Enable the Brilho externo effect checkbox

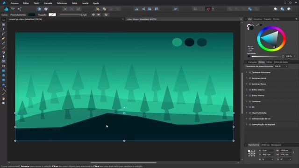point(250,90)
